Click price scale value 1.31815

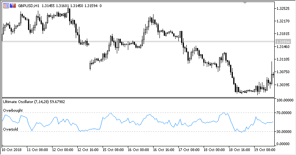pos(283,34)
